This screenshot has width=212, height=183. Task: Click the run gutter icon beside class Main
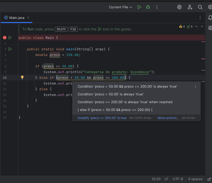[x=10, y=38]
